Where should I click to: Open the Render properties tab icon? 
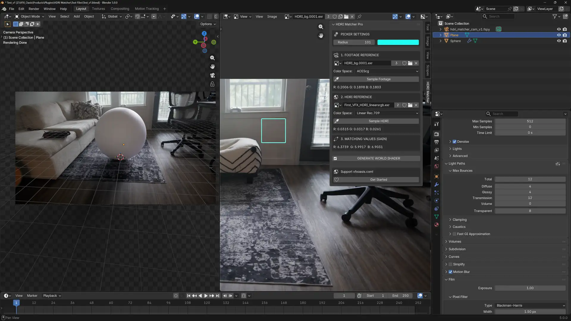click(x=437, y=134)
